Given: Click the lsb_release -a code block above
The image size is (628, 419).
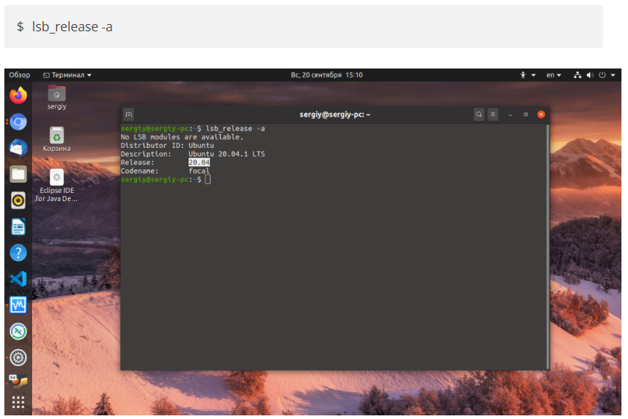Looking at the screenshot, I should [x=304, y=27].
